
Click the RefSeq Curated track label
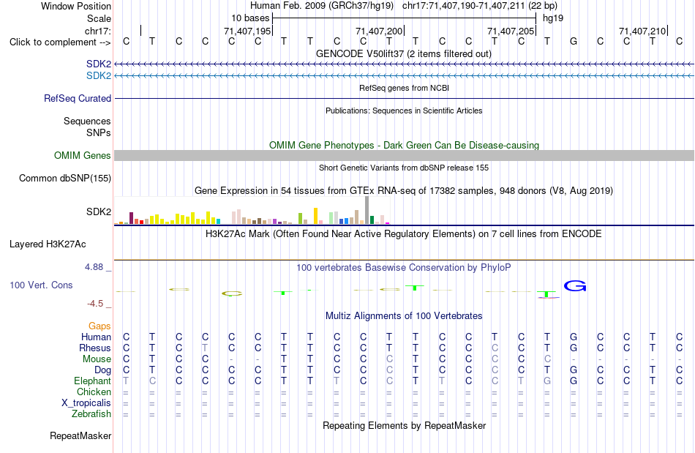click(x=78, y=98)
